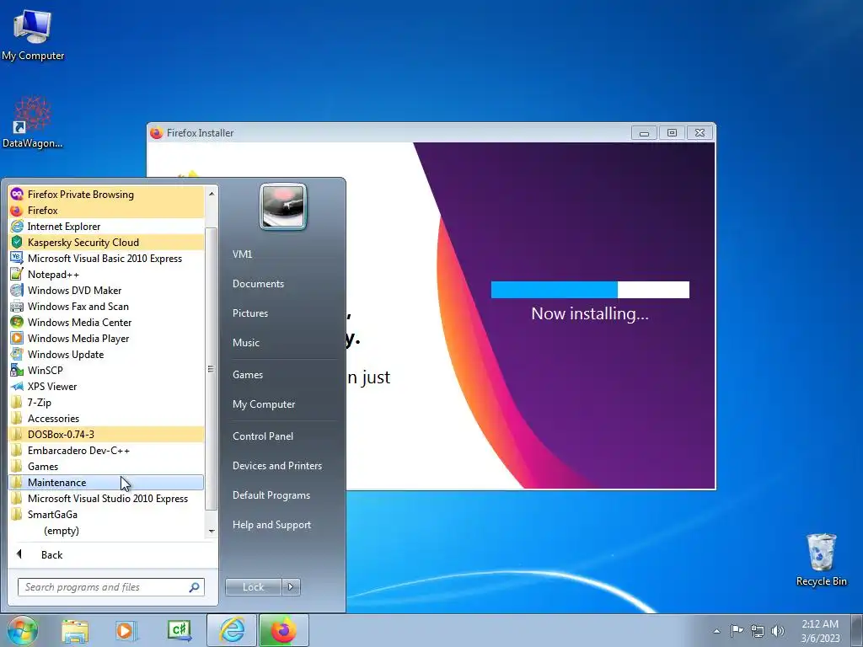Launch Firefox from the programs list

pyautogui.click(x=106, y=210)
